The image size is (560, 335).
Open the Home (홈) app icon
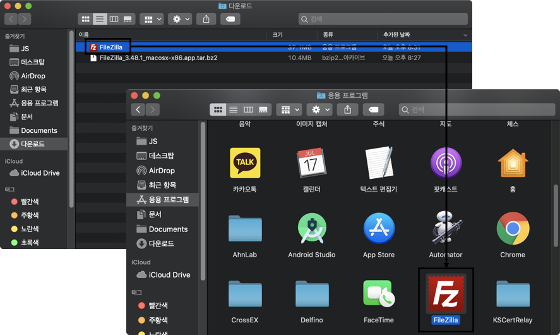point(513,163)
